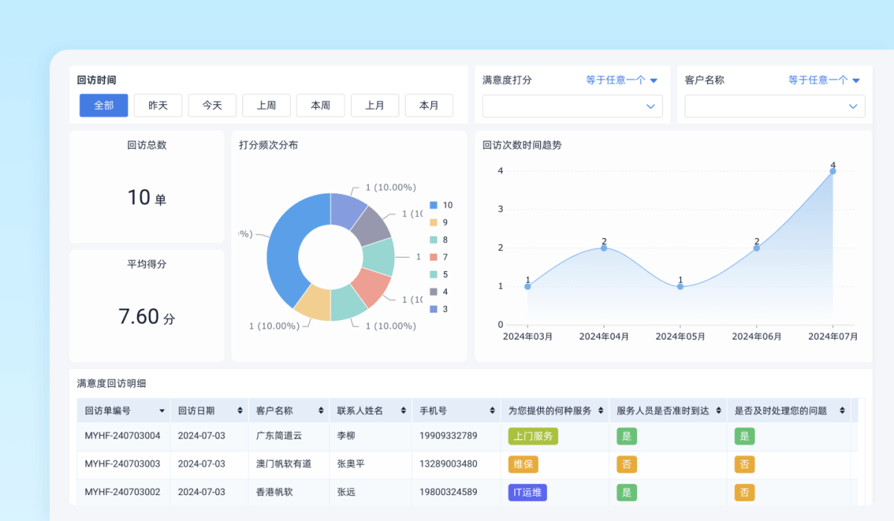The image size is (894, 521).
Task: Filter visits by 今天
Action: pos(212,106)
